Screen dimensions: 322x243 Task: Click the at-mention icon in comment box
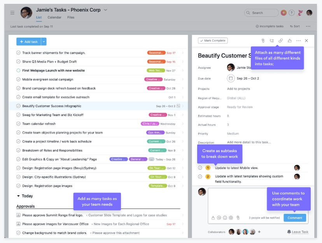click(x=219, y=218)
